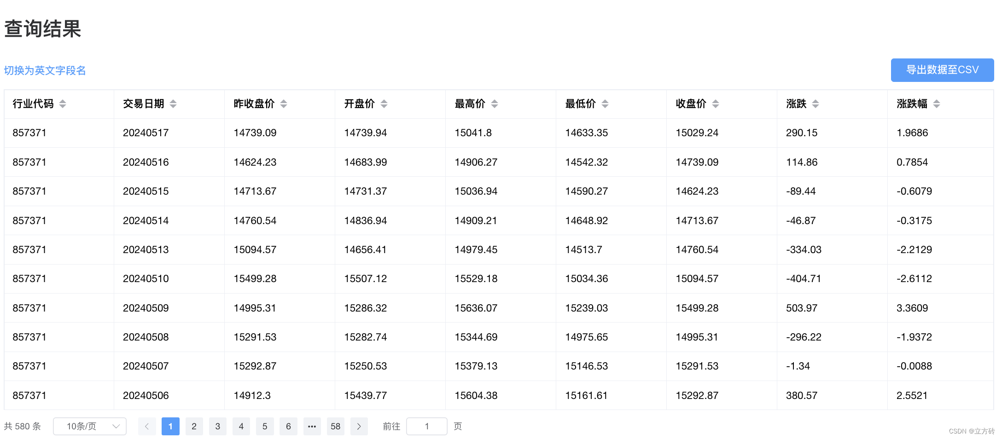Click change percent 2.5521
The image size is (1002, 439).
tap(912, 396)
